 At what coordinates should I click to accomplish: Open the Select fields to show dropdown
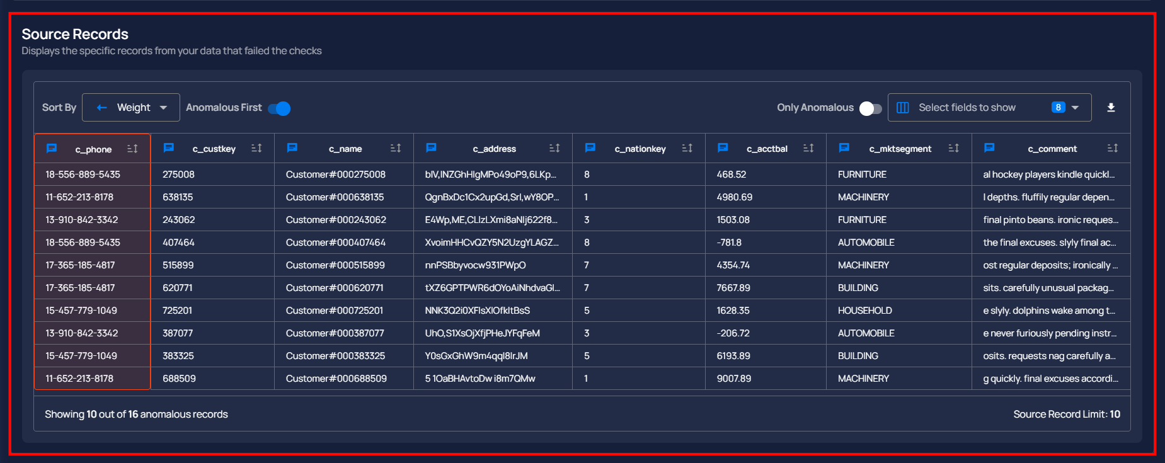click(989, 108)
